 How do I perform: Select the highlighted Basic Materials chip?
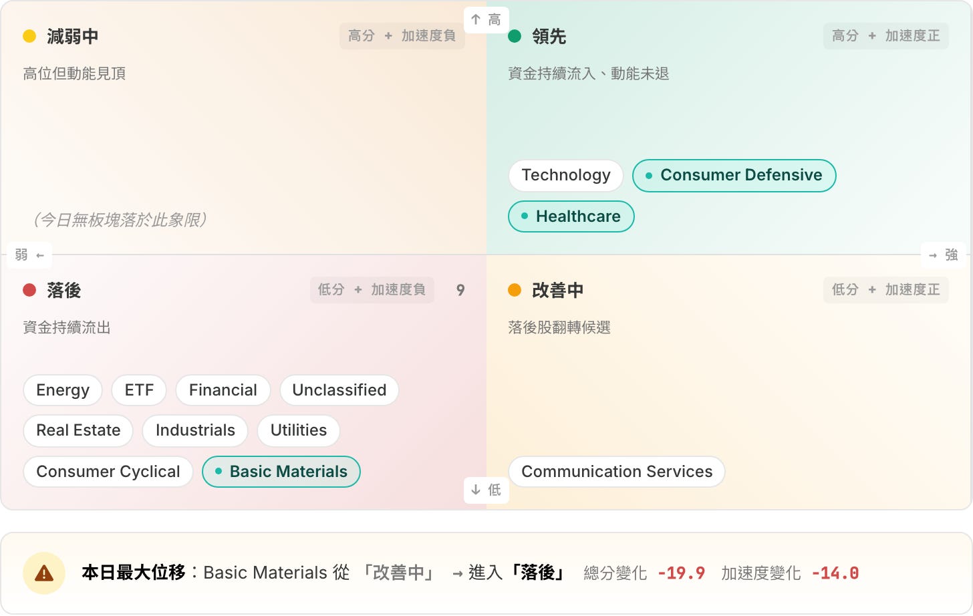[x=281, y=472]
